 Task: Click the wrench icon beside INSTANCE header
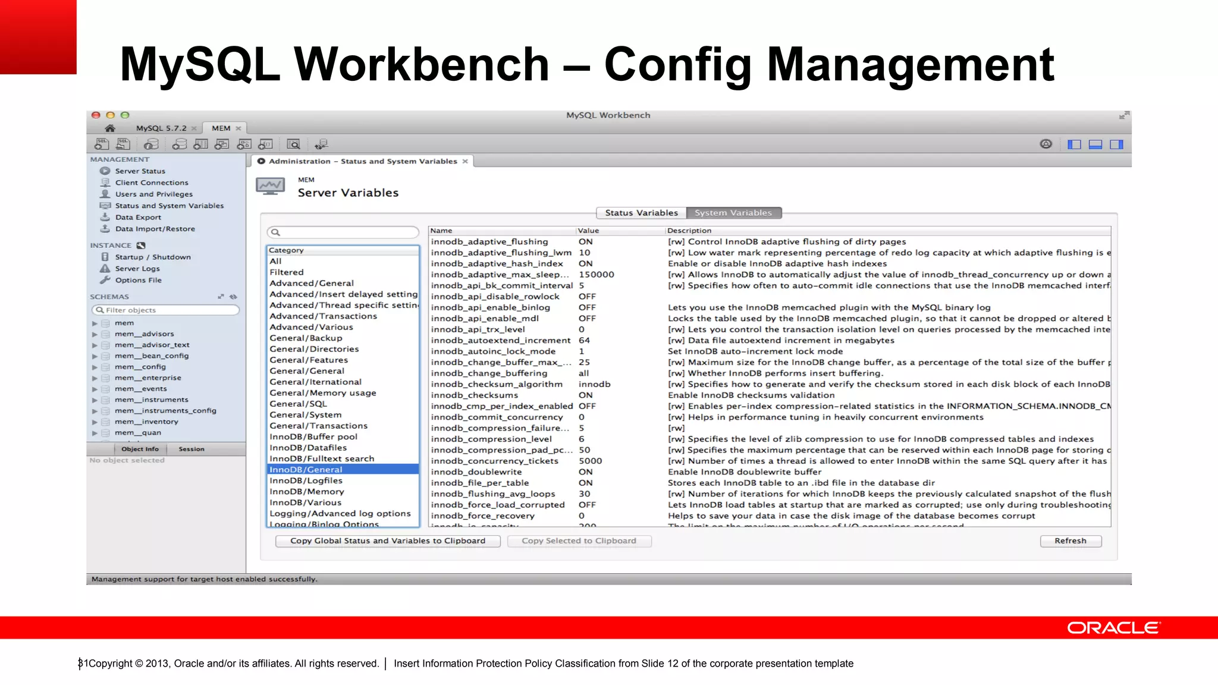(141, 245)
